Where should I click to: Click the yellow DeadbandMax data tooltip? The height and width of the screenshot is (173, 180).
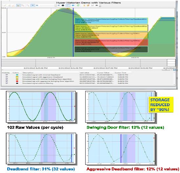coord(111,28)
